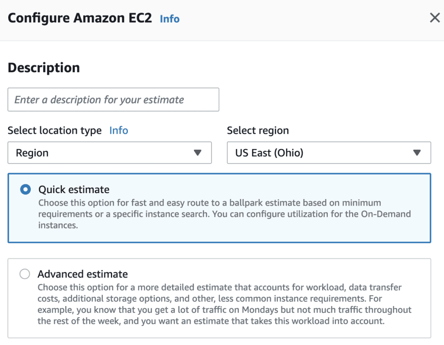Click the arrow icon in location type dropdown
The width and height of the screenshot is (444, 345).
(198, 153)
